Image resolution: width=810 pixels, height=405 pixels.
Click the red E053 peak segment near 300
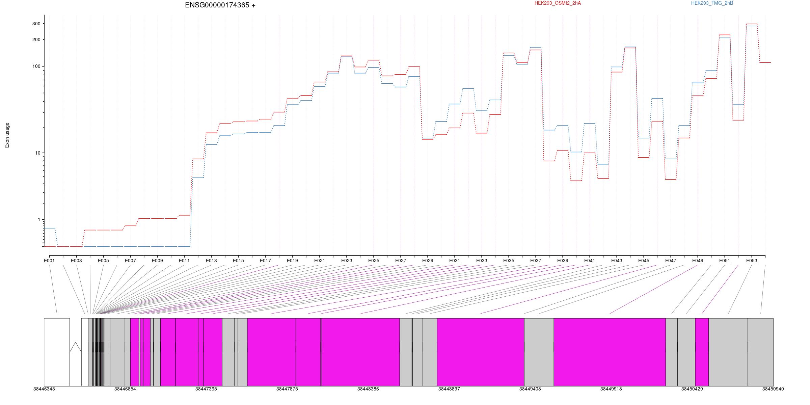point(752,24)
